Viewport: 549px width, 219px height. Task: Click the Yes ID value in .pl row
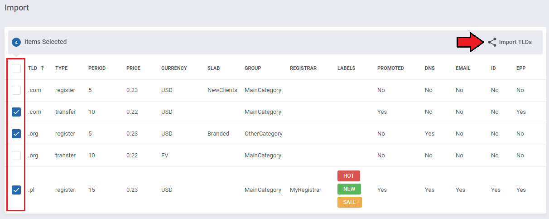(496, 190)
